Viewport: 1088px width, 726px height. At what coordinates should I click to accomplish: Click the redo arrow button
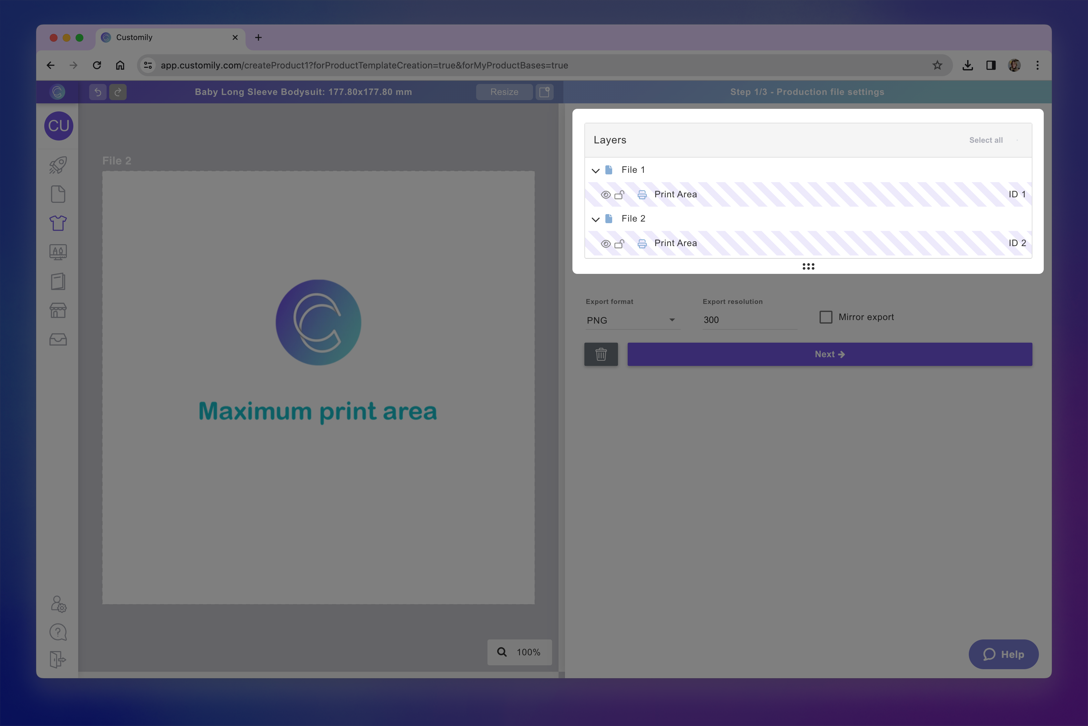[x=118, y=92]
